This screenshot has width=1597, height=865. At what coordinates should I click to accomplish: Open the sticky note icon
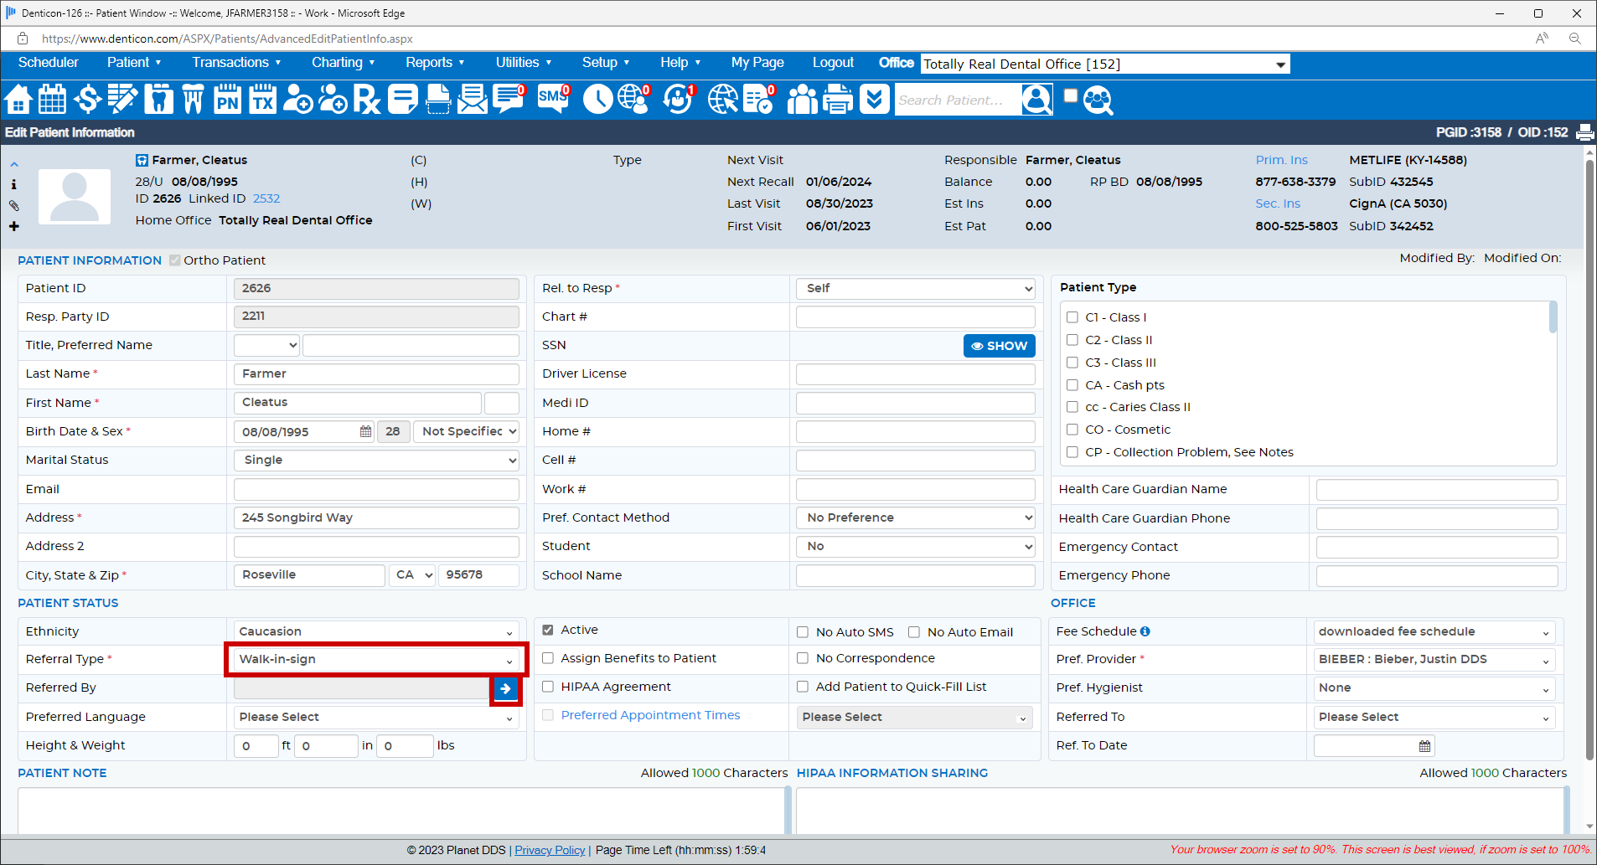pyautogui.click(x=402, y=100)
